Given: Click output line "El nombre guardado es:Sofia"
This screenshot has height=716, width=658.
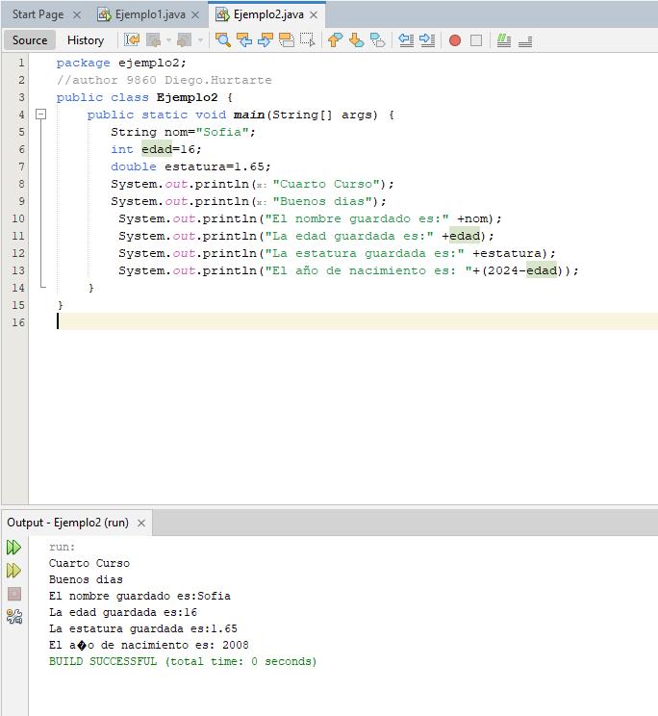Looking at the screenshot, I should tap(139, 596).
